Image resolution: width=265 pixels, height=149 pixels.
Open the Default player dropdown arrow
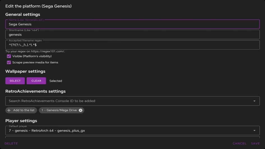(x=254, y=131)
